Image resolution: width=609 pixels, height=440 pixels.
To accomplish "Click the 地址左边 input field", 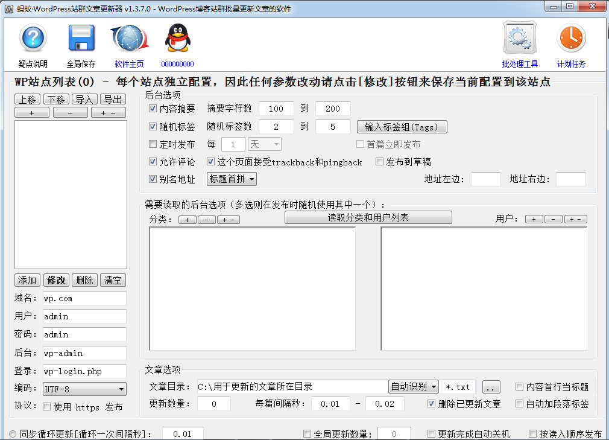I will coord(486,179).
